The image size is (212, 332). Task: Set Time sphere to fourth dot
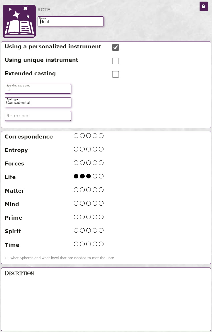[x=95, y=244]
